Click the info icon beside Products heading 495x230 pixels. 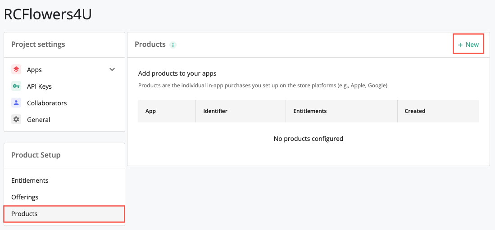(173, 45)
